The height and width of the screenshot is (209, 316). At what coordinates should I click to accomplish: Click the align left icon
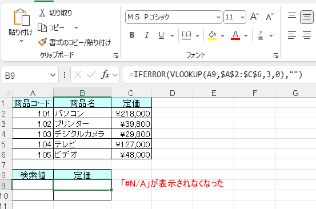click(x=292, y=35)
